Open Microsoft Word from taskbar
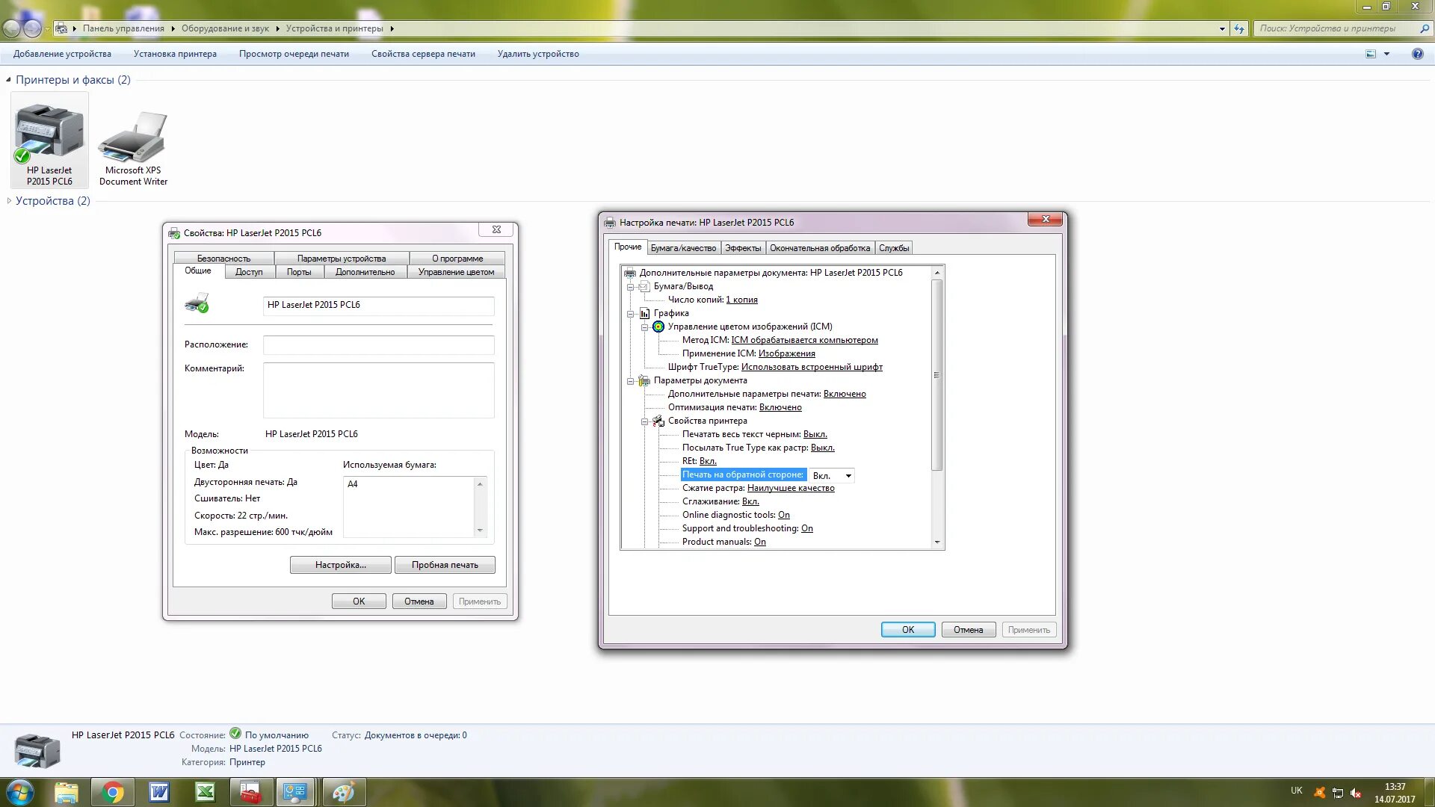Screen dimensions: 1435x807 pos(159,792)
